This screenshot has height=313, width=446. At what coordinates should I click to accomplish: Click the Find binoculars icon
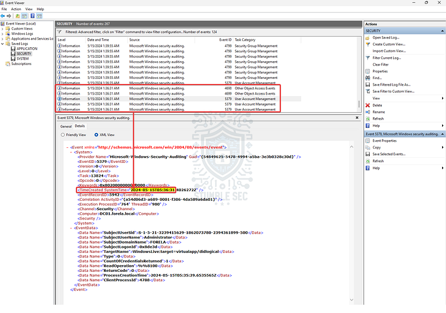[x=367, y=78]
